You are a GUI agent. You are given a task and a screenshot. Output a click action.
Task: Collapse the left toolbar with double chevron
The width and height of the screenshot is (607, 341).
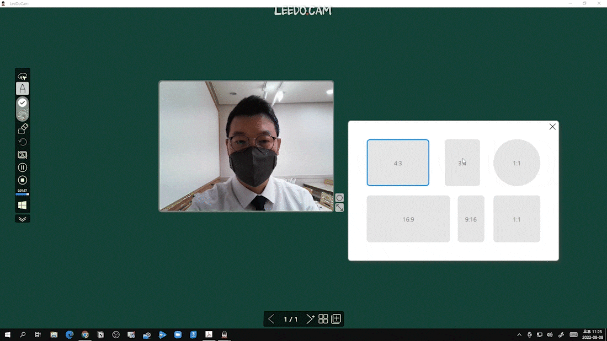click(x=23, y=219)
